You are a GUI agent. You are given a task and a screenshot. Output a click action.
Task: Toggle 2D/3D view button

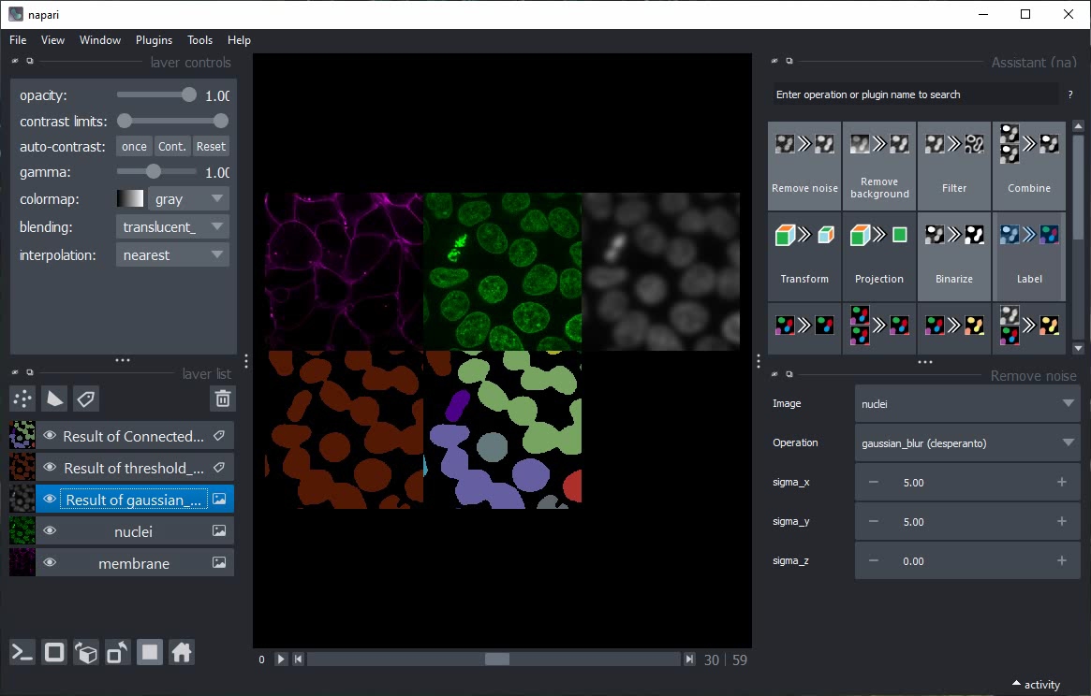[x=54, y=652]
